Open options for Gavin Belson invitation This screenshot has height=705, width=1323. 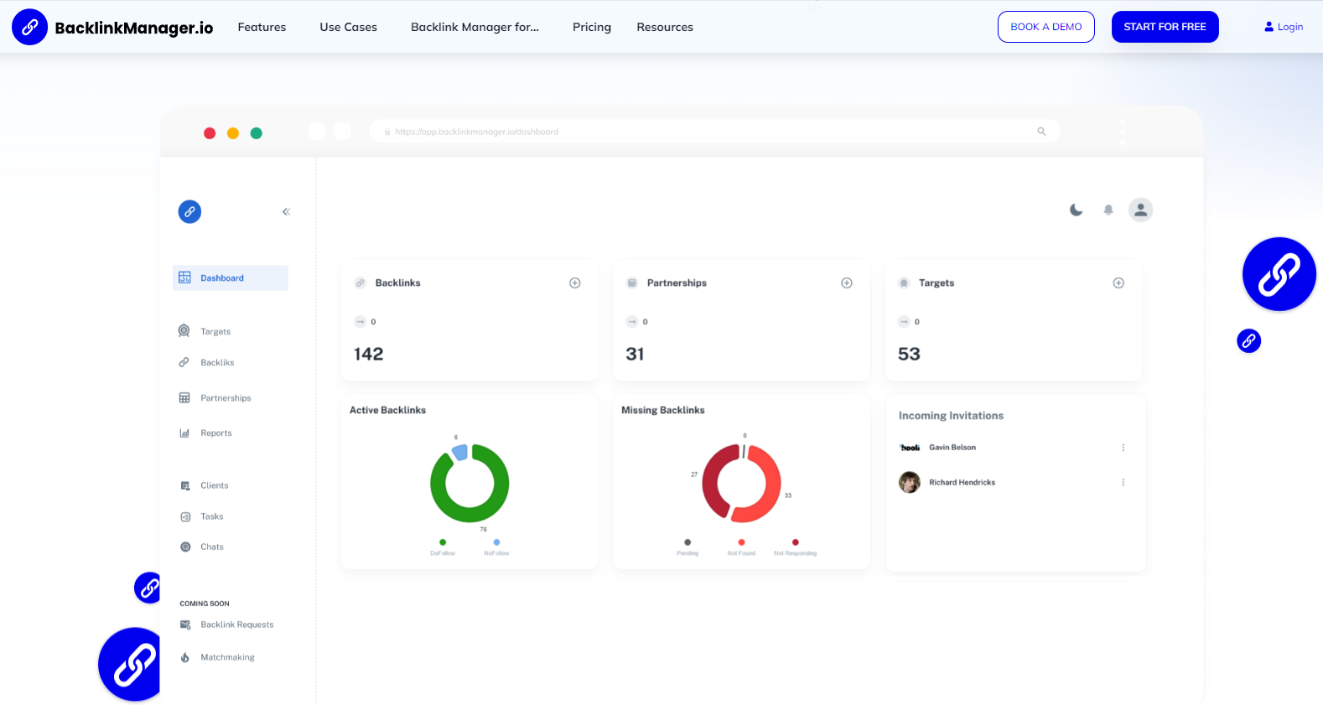(x=1123, y=448)
